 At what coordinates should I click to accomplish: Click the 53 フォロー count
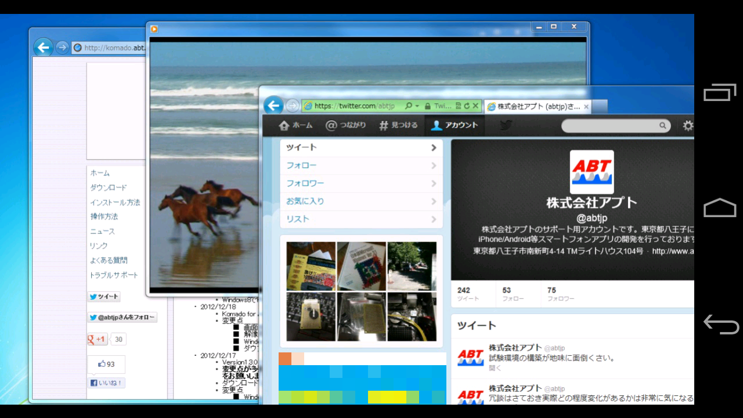click(513, 294)
